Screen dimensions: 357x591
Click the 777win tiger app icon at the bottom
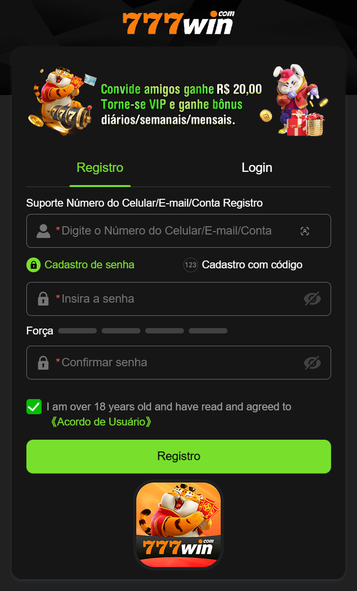click(x=178, y=524)
